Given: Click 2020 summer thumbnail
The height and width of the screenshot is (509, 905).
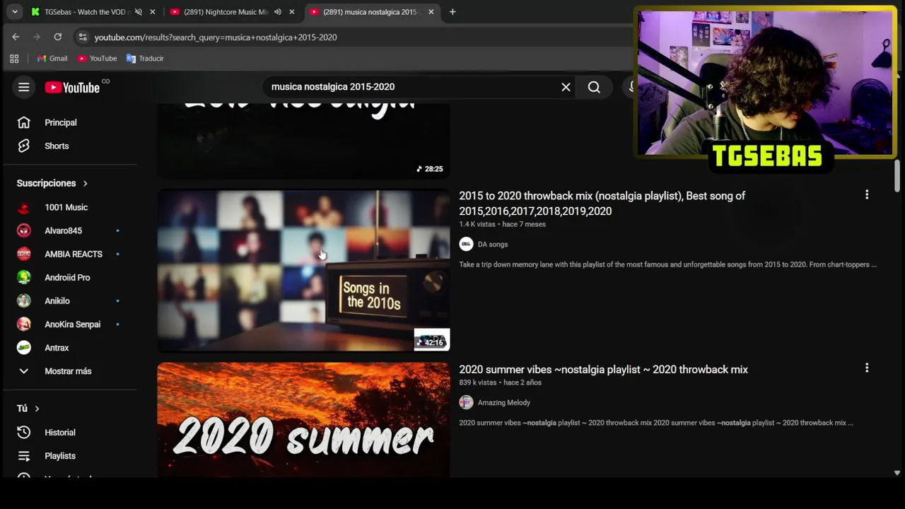Looking at the screenshot, I should pyautogui.click(x=303, y=420).
